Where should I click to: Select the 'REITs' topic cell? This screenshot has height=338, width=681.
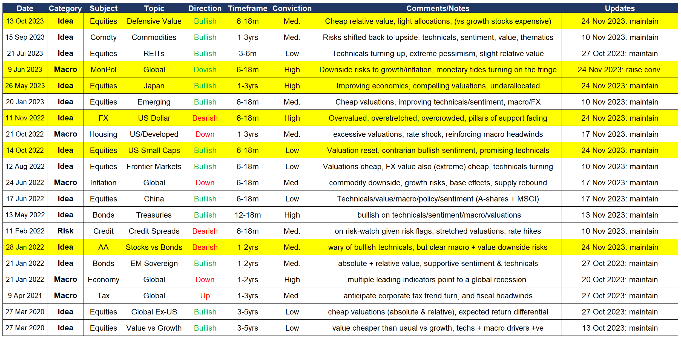click(154, 53)
